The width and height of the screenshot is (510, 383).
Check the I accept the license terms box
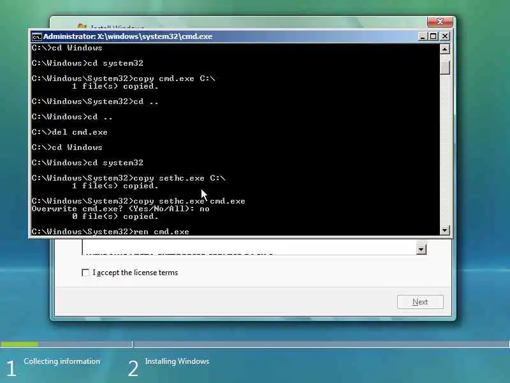85,273
